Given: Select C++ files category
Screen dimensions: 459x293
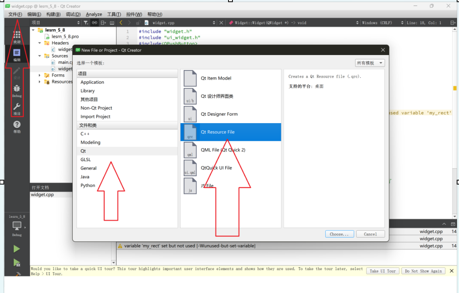Looking at the screenshot, I should click(x=127, y=134).
